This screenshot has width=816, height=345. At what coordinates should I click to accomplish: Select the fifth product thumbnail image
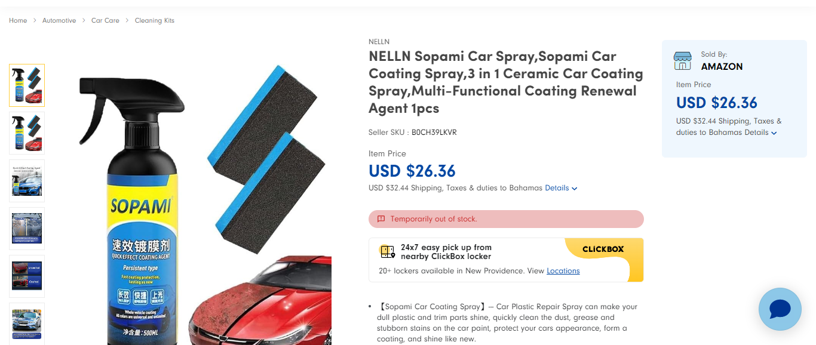pyautogui.click(x=27, y=276)
